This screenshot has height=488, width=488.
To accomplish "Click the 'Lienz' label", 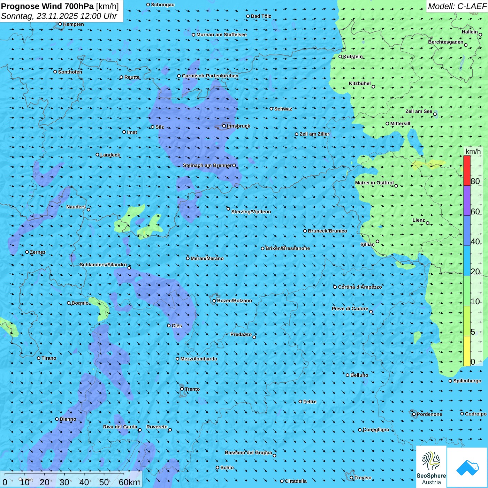I will point(419,220).
